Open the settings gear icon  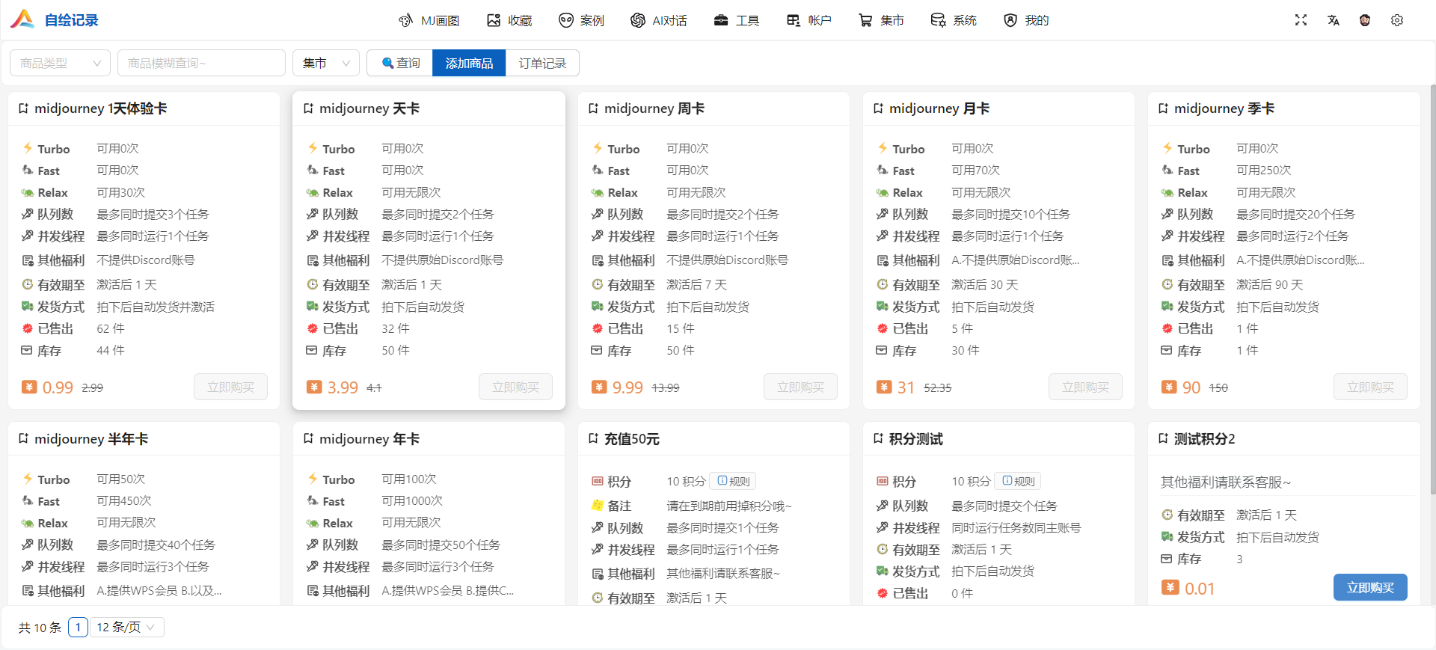click(x=1396, y=20)
